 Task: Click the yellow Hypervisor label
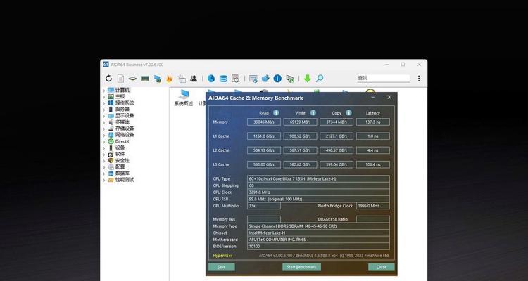click(x=222, y=256)
